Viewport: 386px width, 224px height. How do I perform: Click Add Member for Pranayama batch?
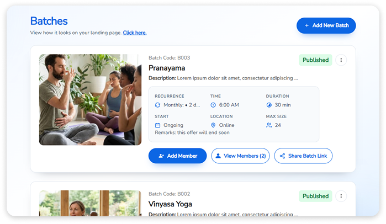coord(177,156)
